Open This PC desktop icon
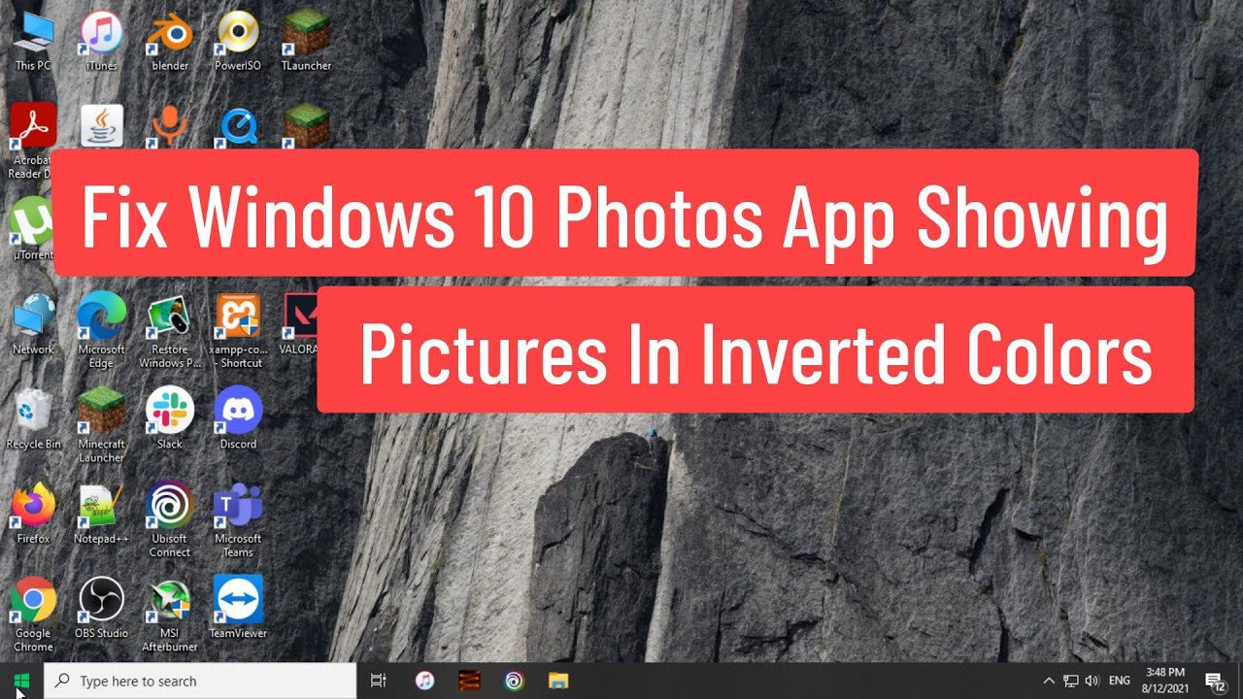Image resolution: width=1243 pixels, height=699 pixels. click(33, 41)
